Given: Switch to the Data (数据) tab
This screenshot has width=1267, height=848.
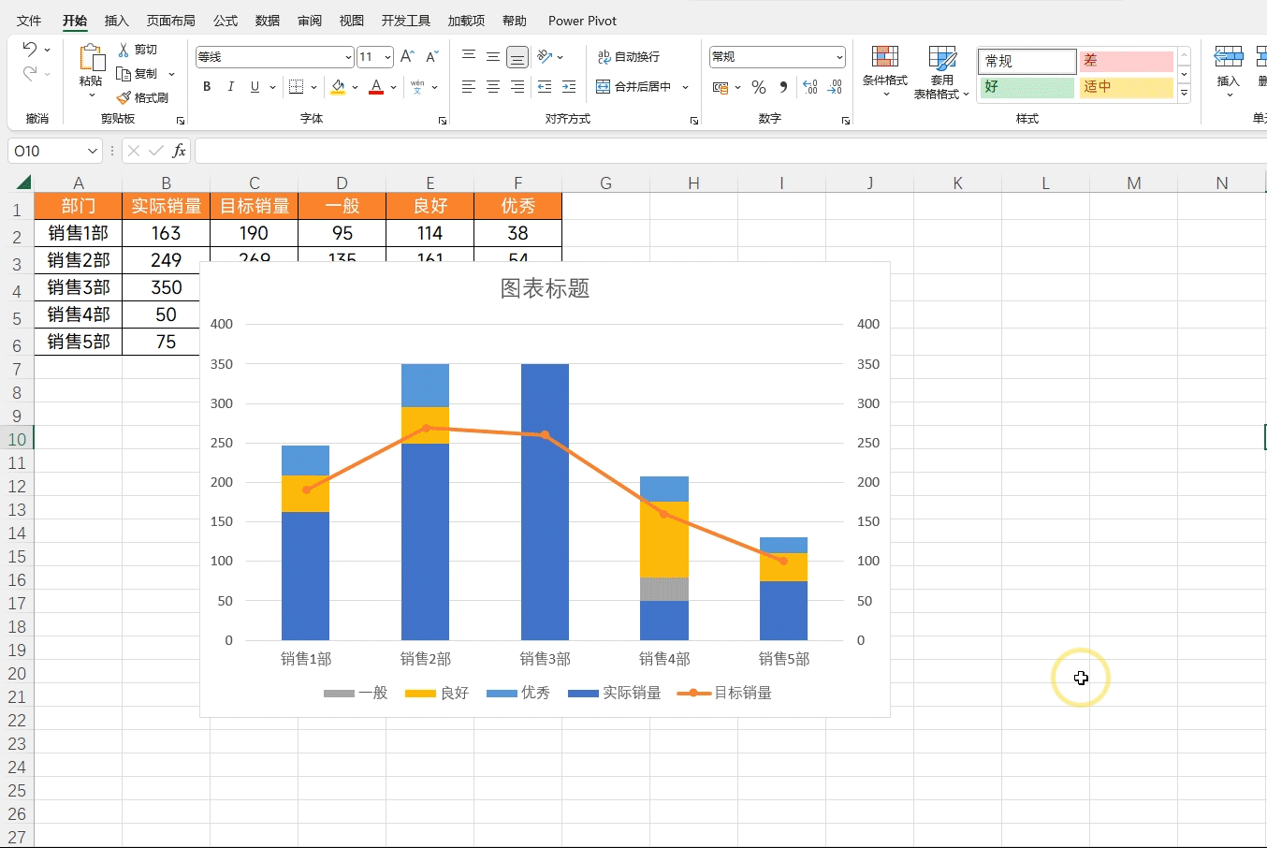Looking at the screenshot, I should click(268, 21).
